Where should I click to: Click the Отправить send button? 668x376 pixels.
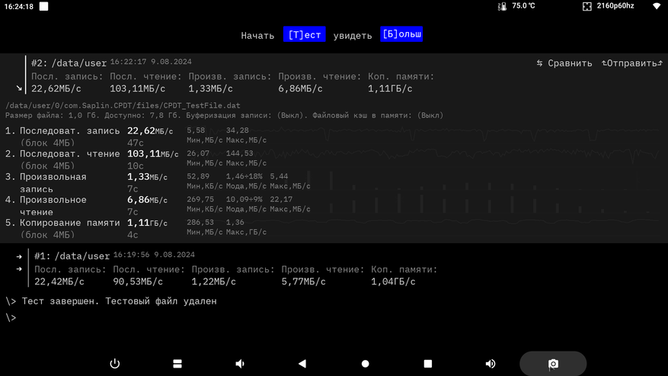[x=631, y=63]
